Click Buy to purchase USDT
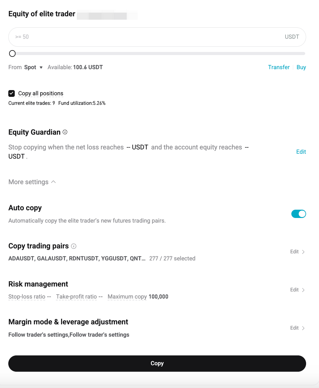This screenshot has width=319, height=388. pos(301,67)
